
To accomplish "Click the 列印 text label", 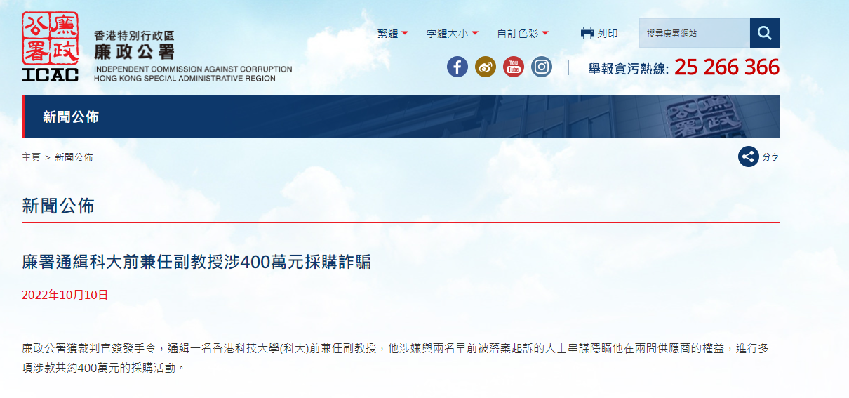I will click(x=608, y=33).
